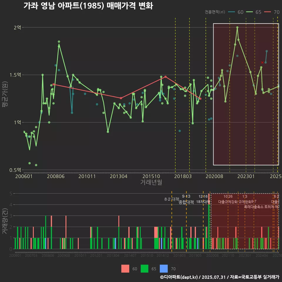Click the '12·16' policy annotation
This screenshot has height=282, width=282.
(x=203, y=196)
